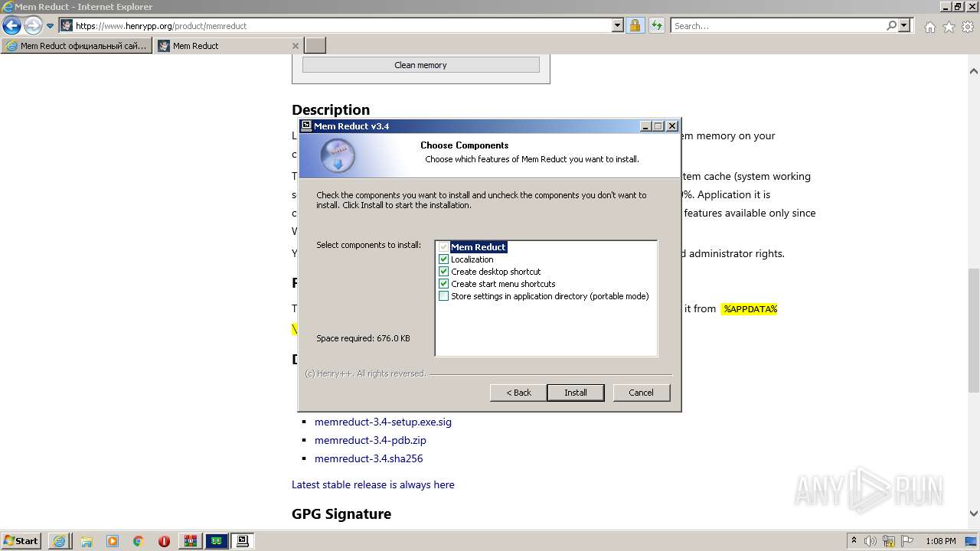The image size is (980, 551).
Task: Follow 'Latest stable release is always here' link
Action: click(x=373, y=484)
